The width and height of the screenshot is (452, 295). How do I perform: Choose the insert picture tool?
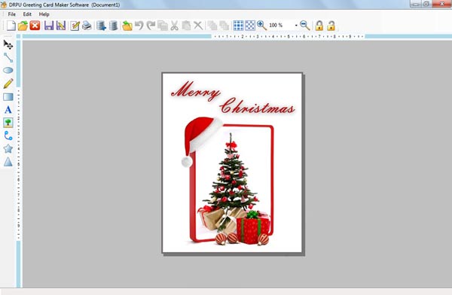click(x=8, y=123)
